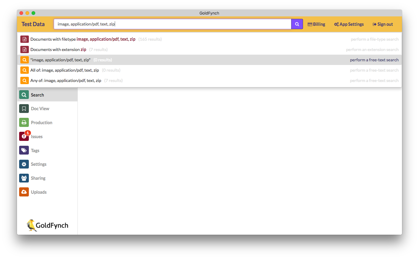
Task: Select the quoted free-text search suggestion
Action: [61, 60]
